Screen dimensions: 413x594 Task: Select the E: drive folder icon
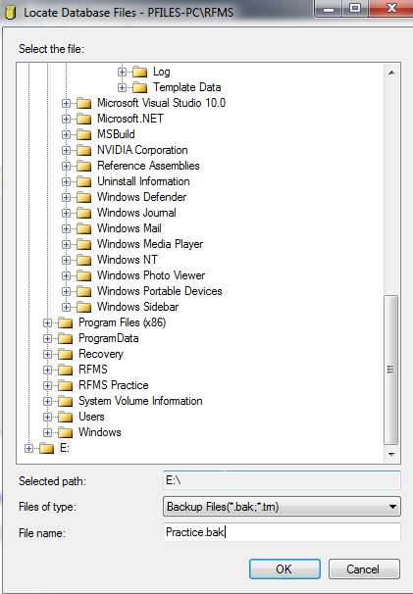pos(47,448)
